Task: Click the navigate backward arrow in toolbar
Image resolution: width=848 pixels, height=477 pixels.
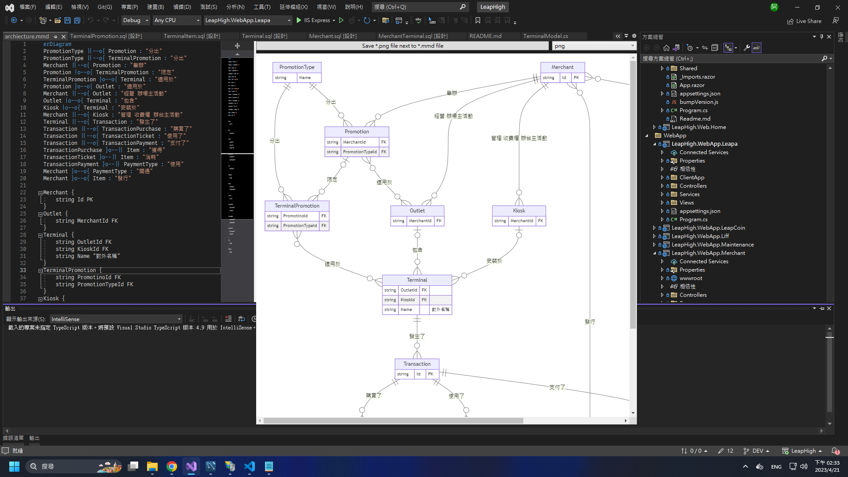Action: click(x=14, y=20)
